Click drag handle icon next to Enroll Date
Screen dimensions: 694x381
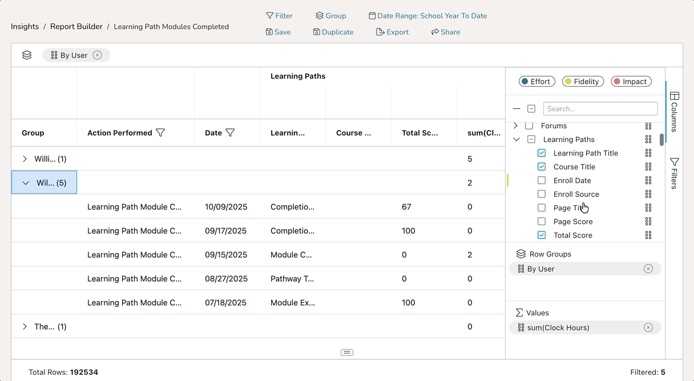(648, 180)
